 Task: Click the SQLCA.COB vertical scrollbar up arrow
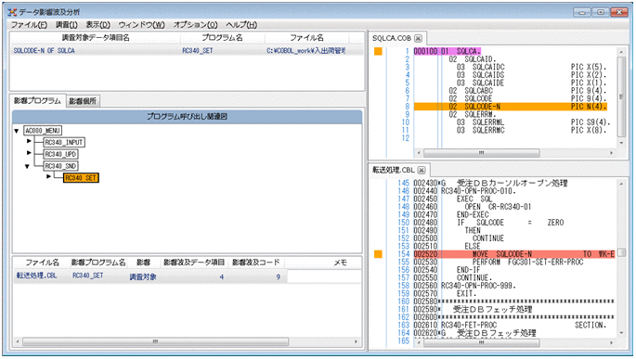pos(621,52)
